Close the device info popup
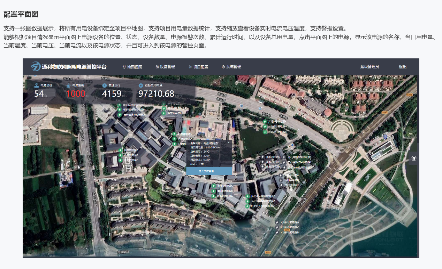Image resolution: width=442 pixels, height=269 pixels. (228, 142)
